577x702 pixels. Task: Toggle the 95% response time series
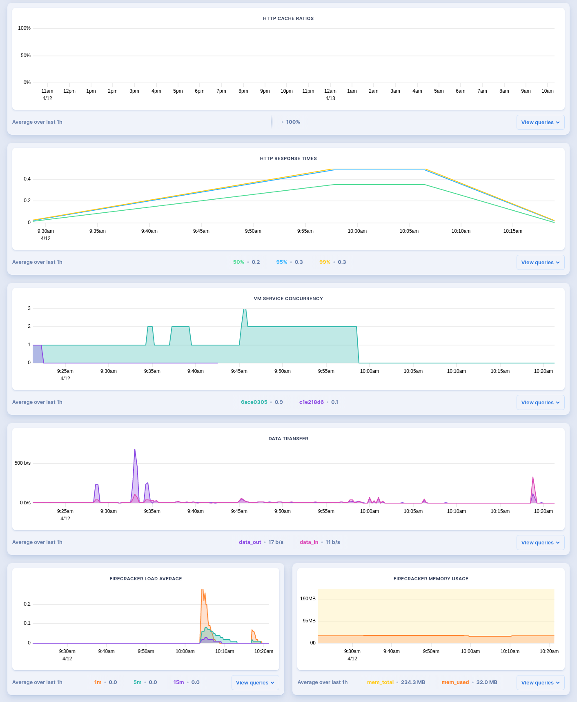[x=282, y=262]
